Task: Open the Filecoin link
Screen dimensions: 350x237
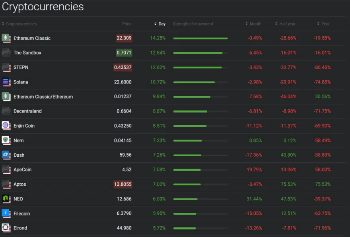Action: [x=21, y=214]
